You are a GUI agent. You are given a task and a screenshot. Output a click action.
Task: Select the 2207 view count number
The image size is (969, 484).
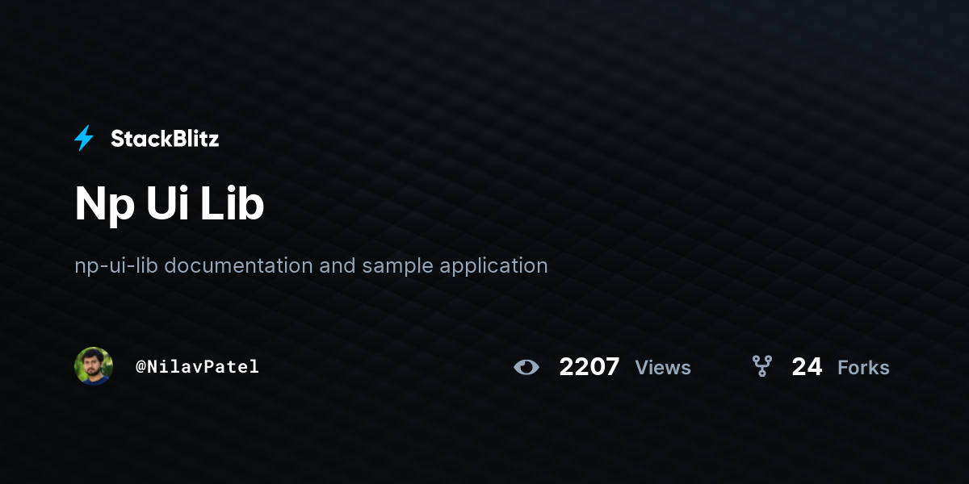[589, 367]
